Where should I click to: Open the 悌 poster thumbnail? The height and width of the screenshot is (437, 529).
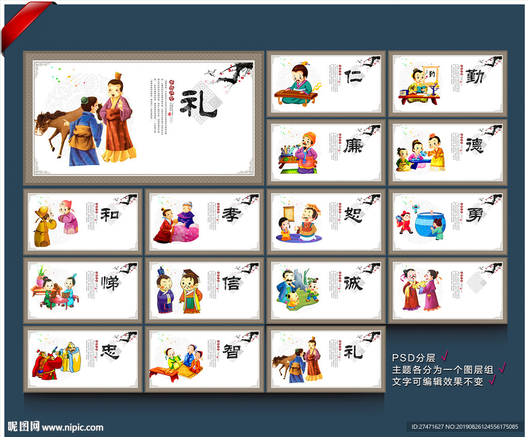click(83, 291)
